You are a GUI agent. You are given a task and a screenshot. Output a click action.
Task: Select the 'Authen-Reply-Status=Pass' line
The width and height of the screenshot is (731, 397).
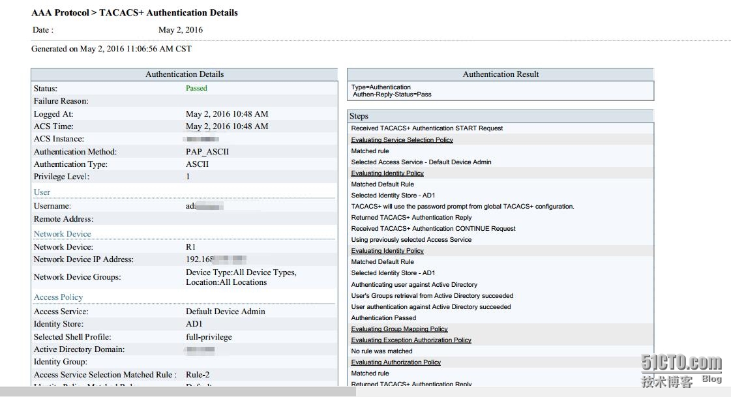pos(392,95)
